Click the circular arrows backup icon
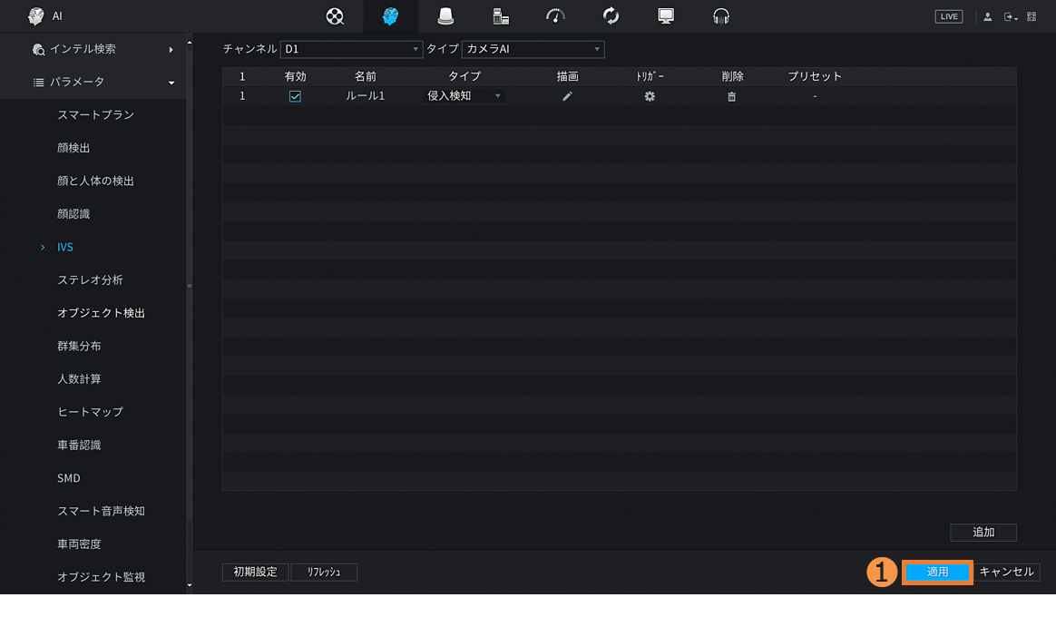Image resolution: width=1056 pixels, height=617 pixels. point(611,16)
